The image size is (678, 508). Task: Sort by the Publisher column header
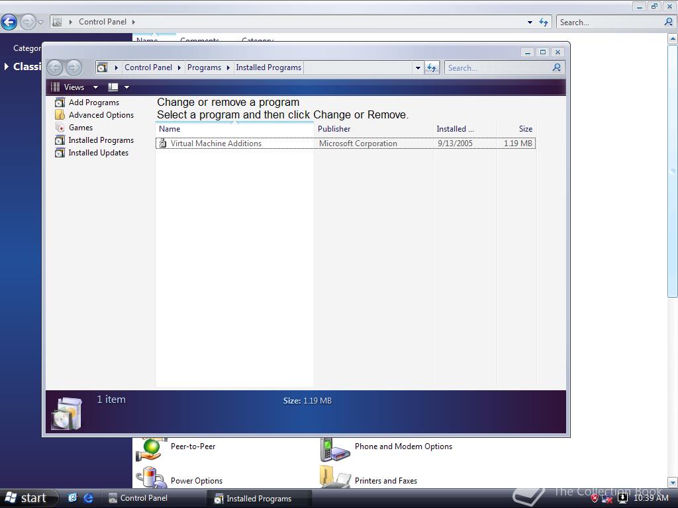point(373,129)
